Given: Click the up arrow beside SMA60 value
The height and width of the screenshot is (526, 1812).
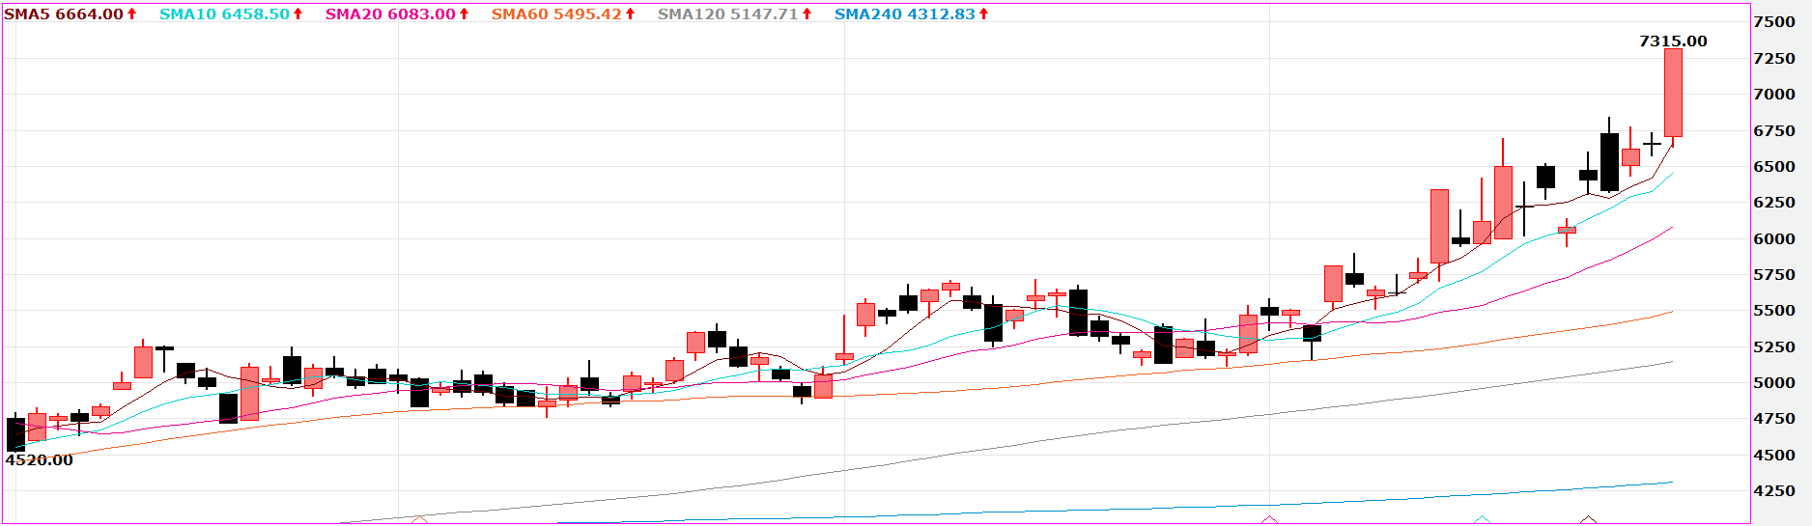Looking at the screenshot, I should coord(630,14).
